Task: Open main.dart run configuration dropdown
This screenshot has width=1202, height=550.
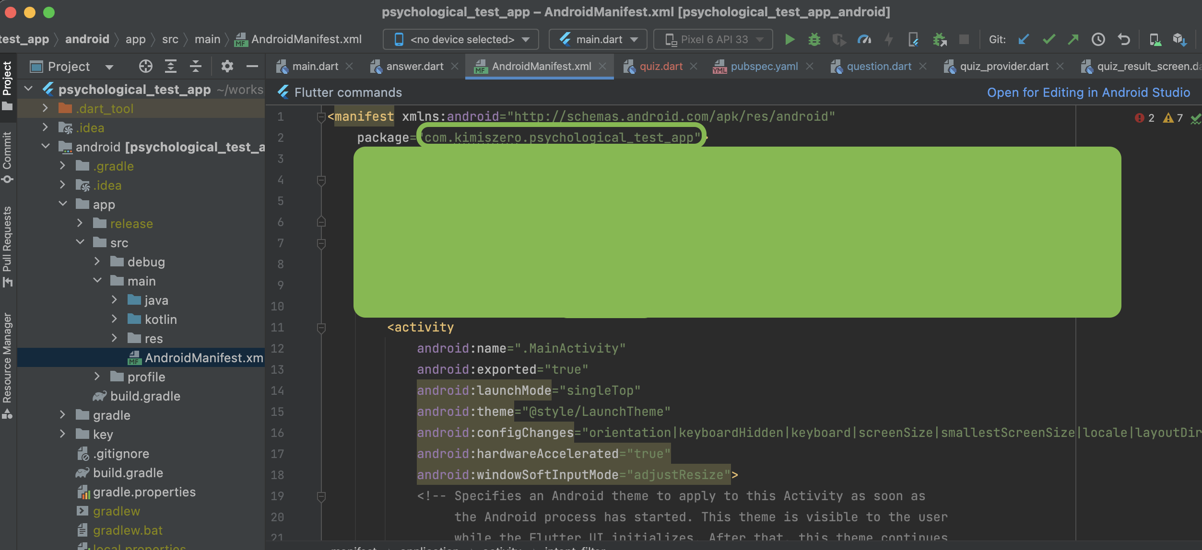Action: (x=598, y=39)
